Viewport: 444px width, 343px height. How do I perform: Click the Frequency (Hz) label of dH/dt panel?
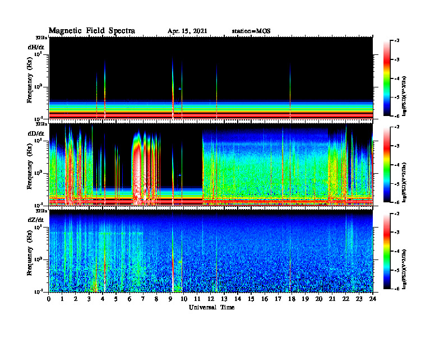point(30,80)
